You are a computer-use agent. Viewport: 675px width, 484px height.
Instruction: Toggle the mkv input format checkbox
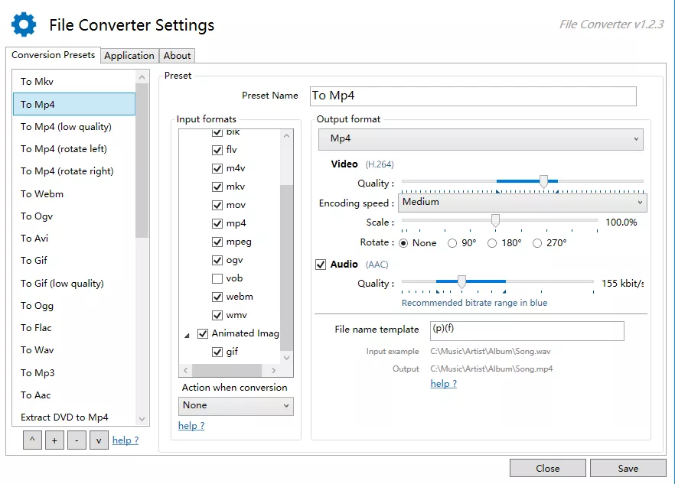click(x=217, y=187)
